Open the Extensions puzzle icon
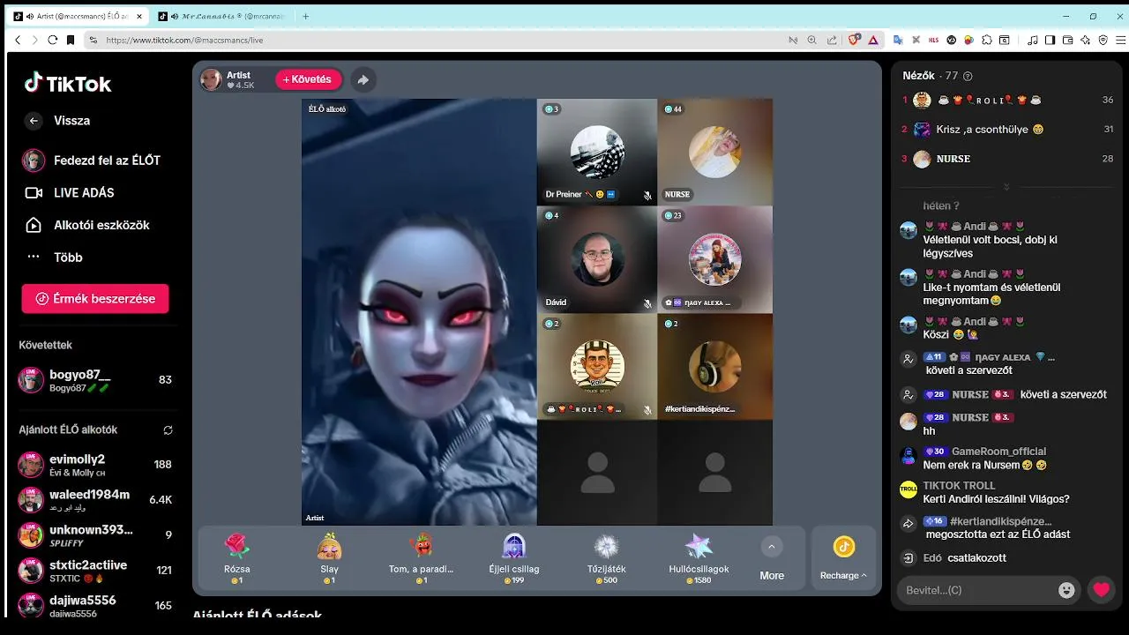 point(987,40)
